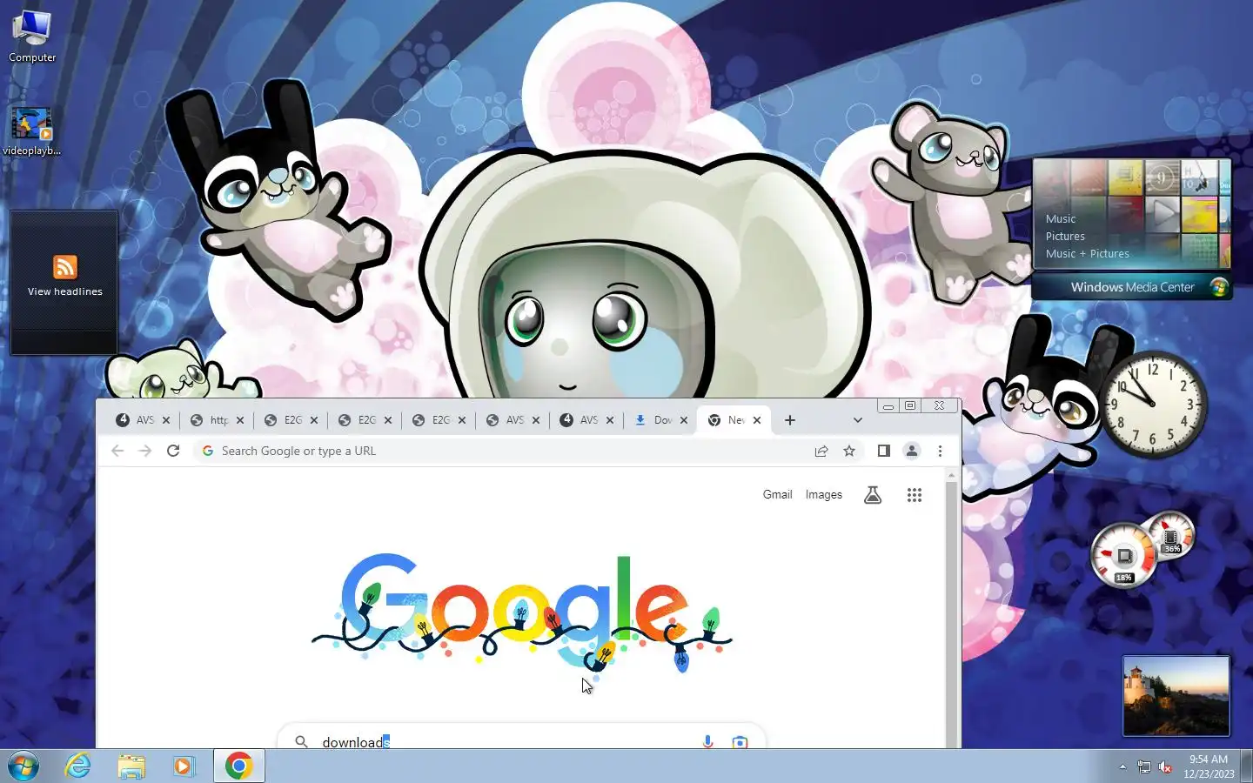
Task: Start voice search with the microphone icon
Action: point(707,742)
